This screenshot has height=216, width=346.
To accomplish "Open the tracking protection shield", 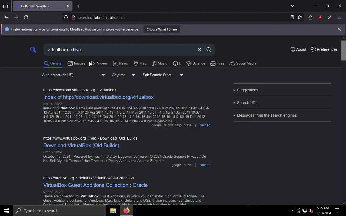I will 66,18.
